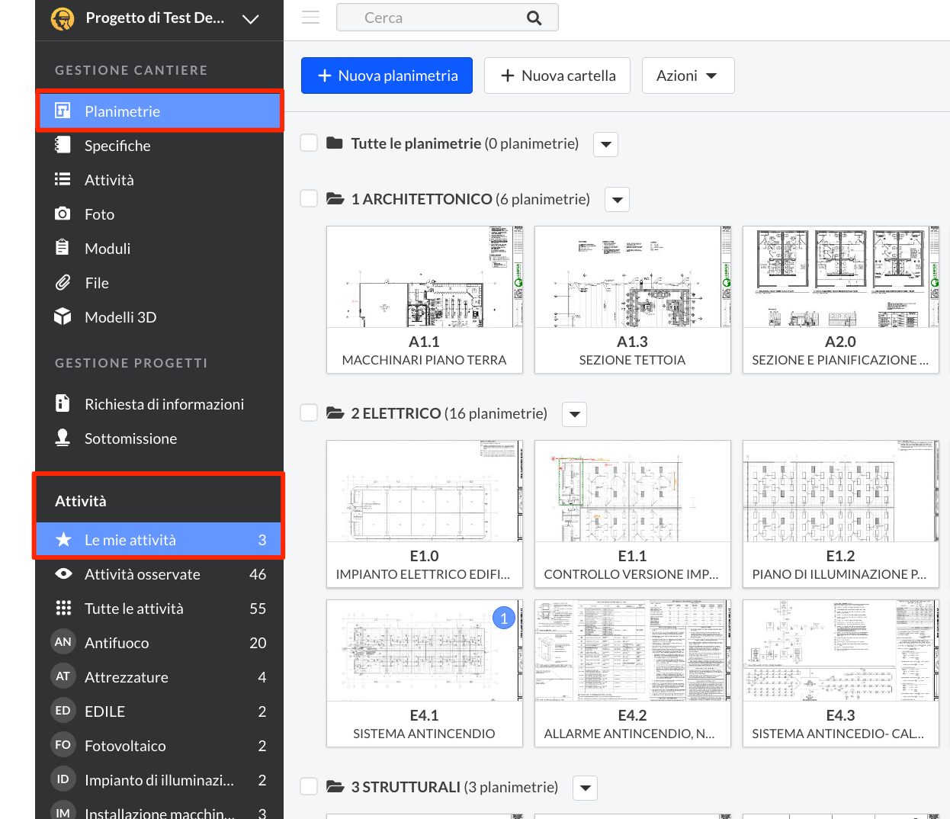The height and width of the screenshot is (819, 950).
Task: Click the Moduli clipboard icon
Action: (63, 248)
